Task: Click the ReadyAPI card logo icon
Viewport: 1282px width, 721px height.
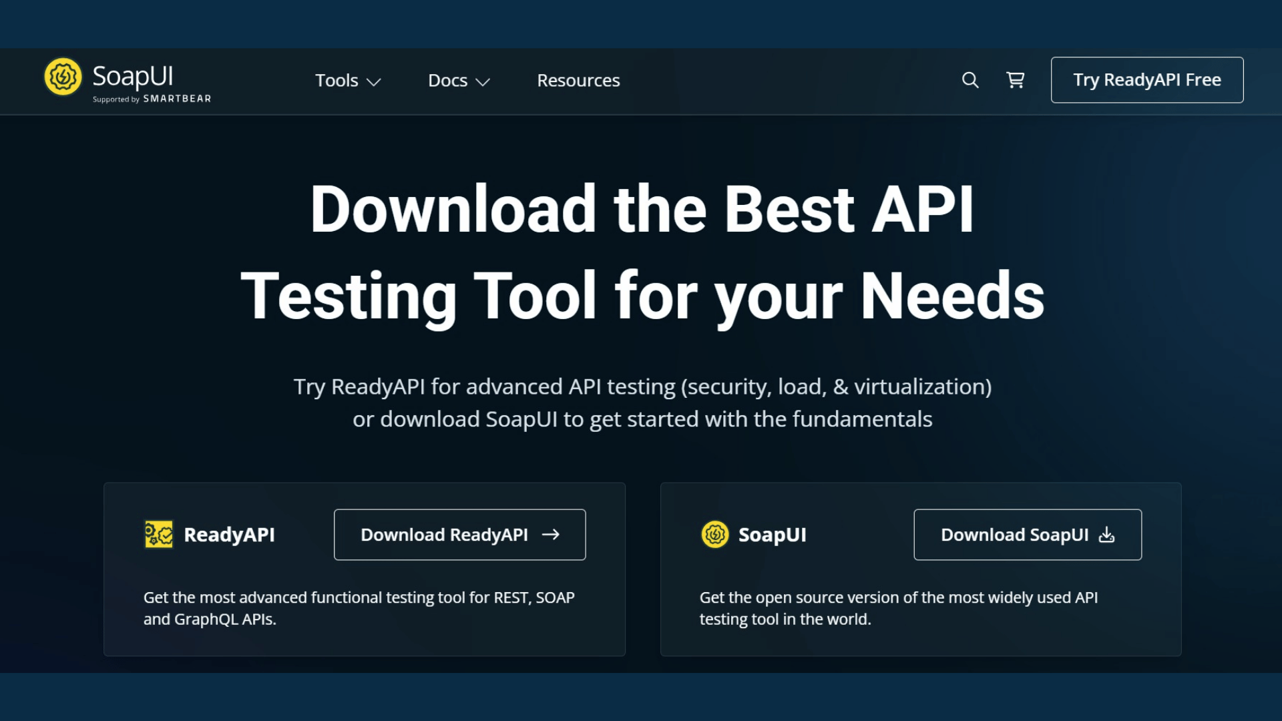Action: pyautogui.click(x=159, y=535)
